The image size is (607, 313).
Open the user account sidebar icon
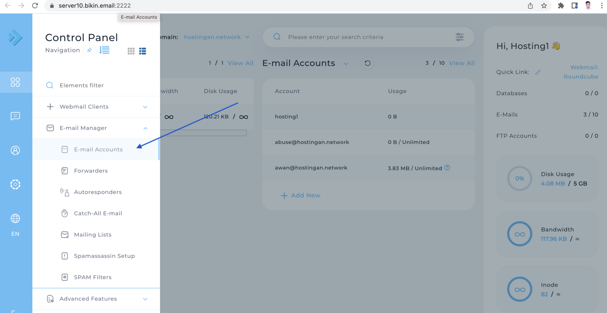pyautogui.click(x=15, y=151)
